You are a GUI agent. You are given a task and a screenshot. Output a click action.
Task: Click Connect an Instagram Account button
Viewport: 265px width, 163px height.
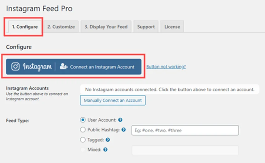74,67
